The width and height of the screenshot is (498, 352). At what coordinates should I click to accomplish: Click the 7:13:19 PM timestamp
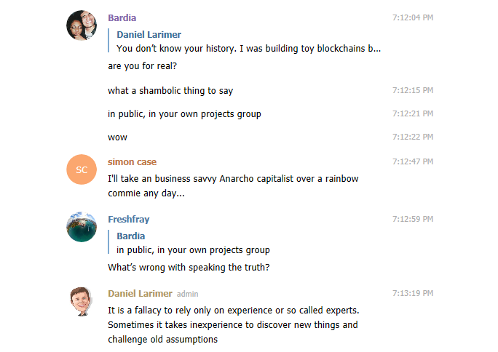[412, 294]
